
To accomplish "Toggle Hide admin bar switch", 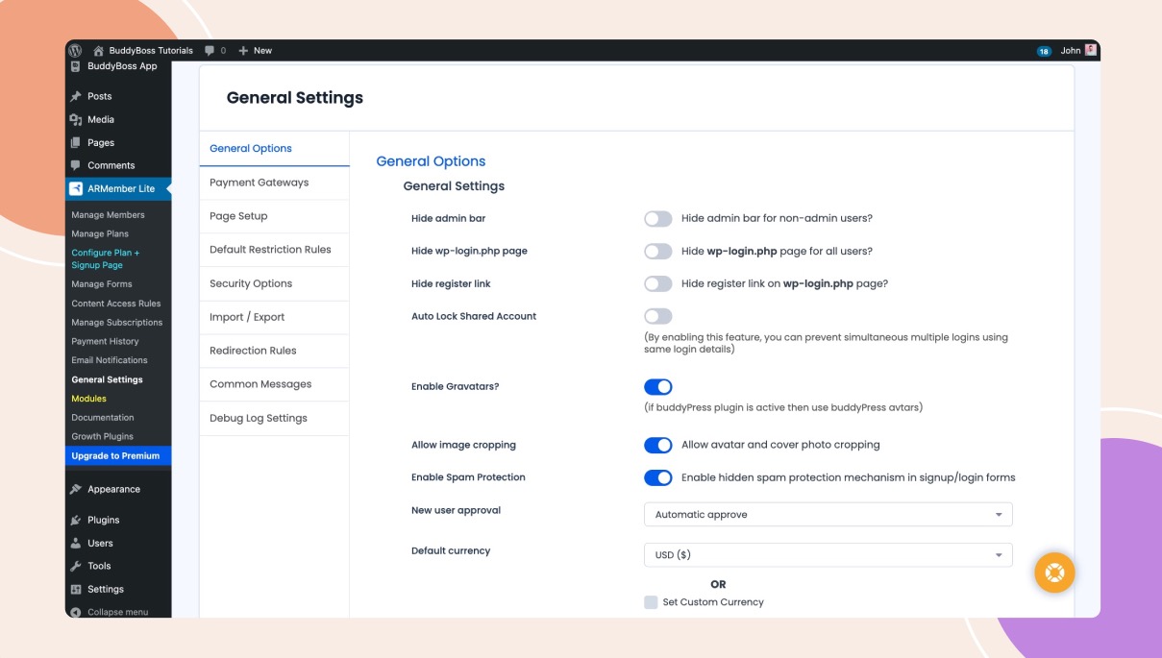I will [658, 219].
